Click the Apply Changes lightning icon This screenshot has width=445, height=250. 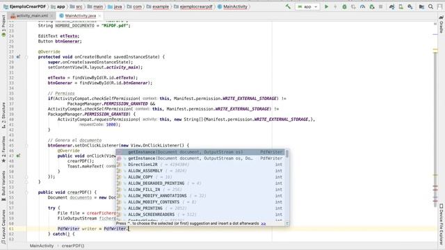click(x=335, y=6)
